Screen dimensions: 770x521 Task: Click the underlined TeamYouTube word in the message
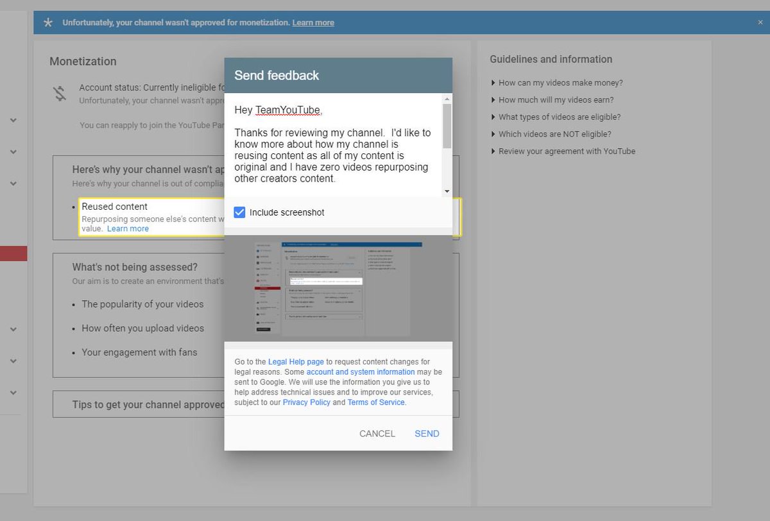click(287, 110)
